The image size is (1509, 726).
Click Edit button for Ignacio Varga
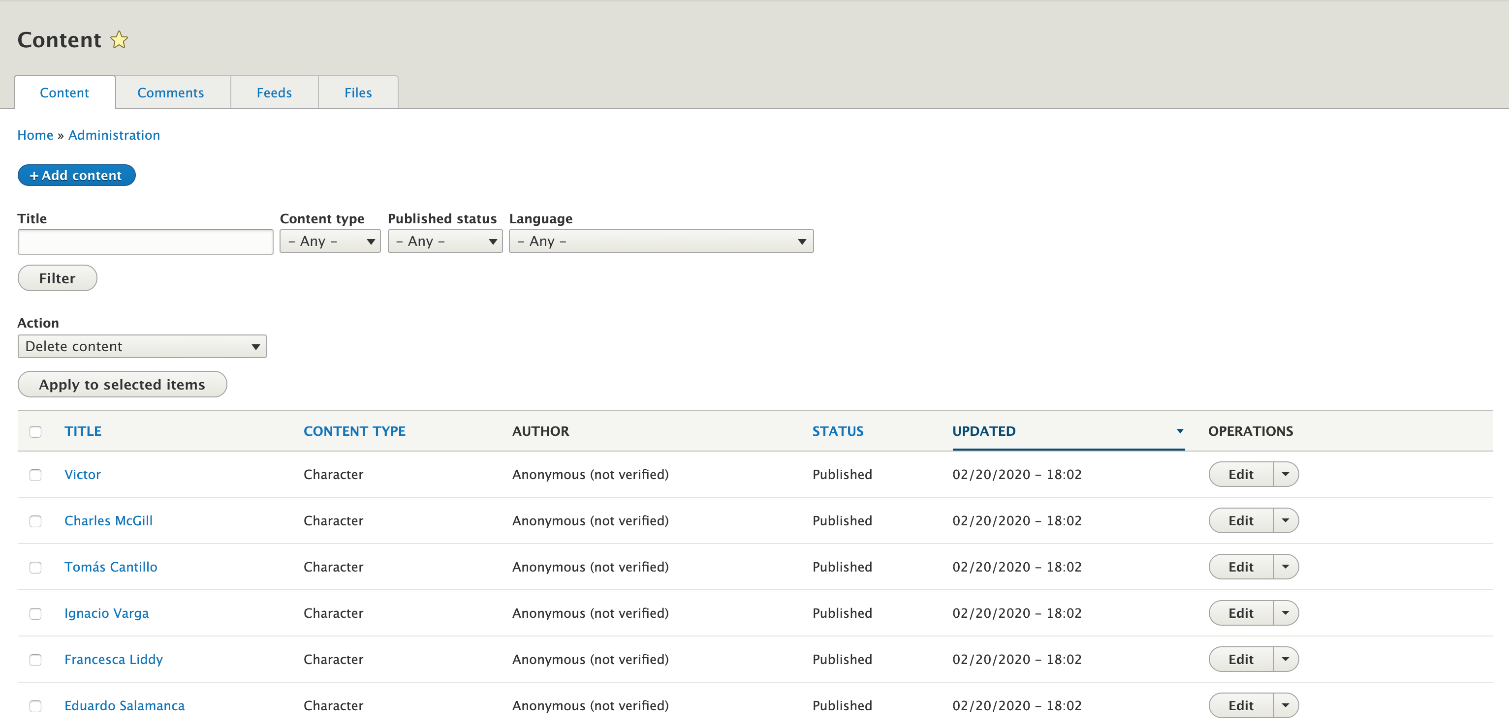coord(1241,613)
